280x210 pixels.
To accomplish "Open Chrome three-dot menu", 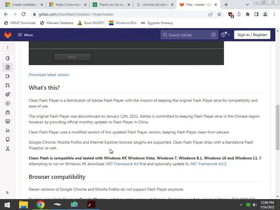I will tap(274, 14).
